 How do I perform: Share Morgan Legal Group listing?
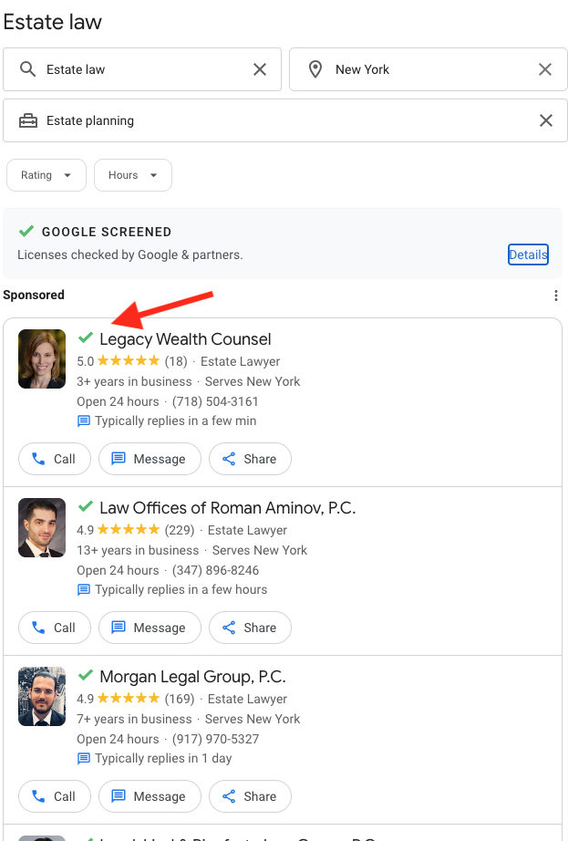coord(250,796)
